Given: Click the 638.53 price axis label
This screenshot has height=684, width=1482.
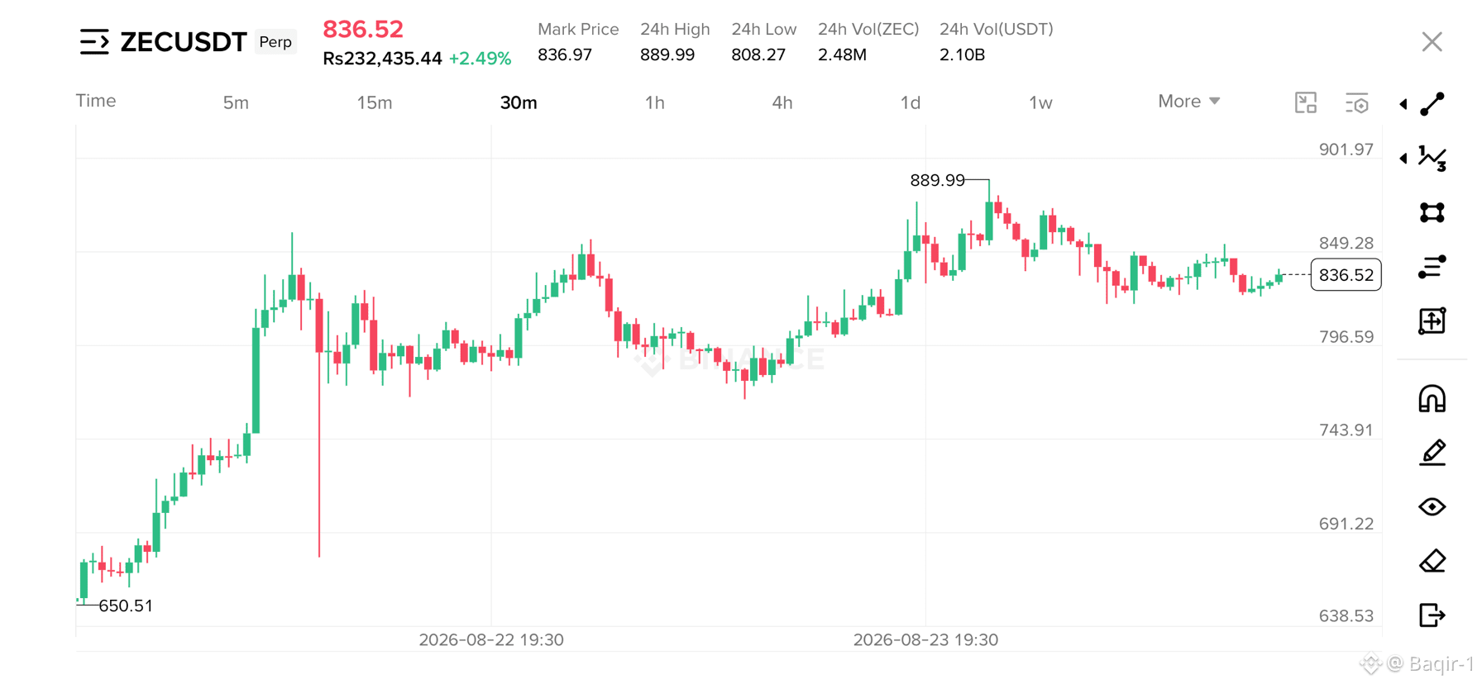Looking at the screenshot, I should (1346, 615).
